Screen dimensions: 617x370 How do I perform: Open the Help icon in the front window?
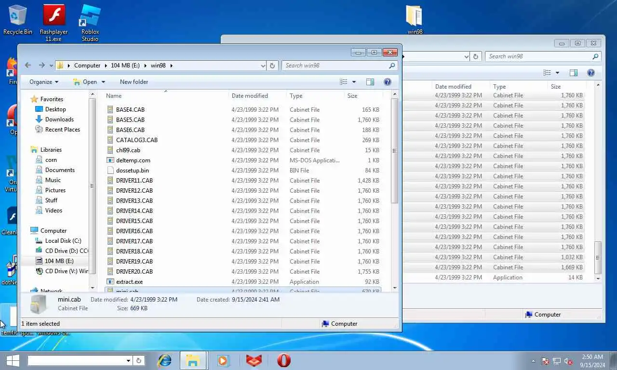387,82
